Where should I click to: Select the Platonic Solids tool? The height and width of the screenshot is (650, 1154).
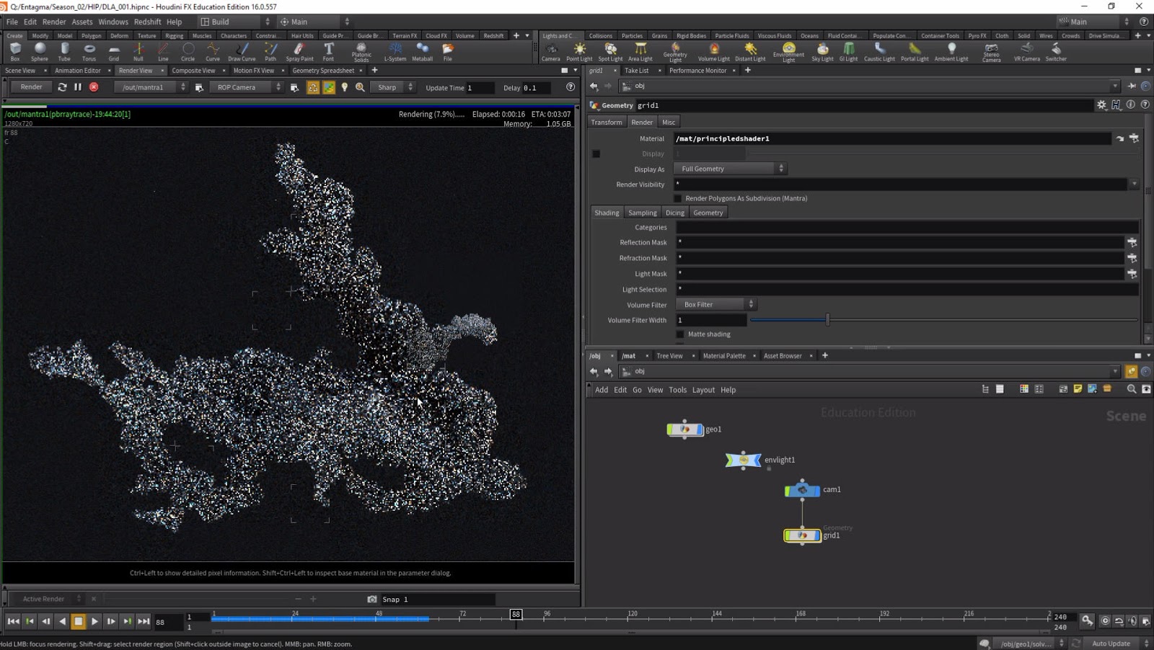(x=361, y=52)
